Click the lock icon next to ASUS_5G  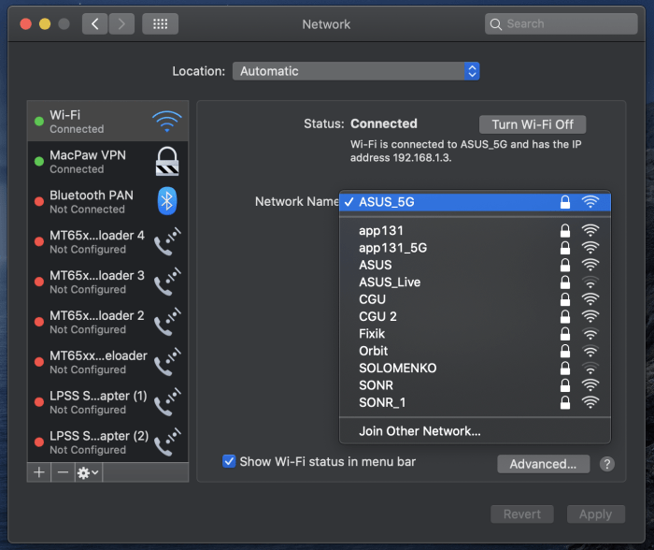click(565, 202)
